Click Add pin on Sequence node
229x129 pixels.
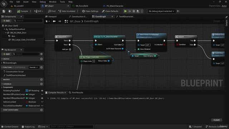[x=67, y=49]
